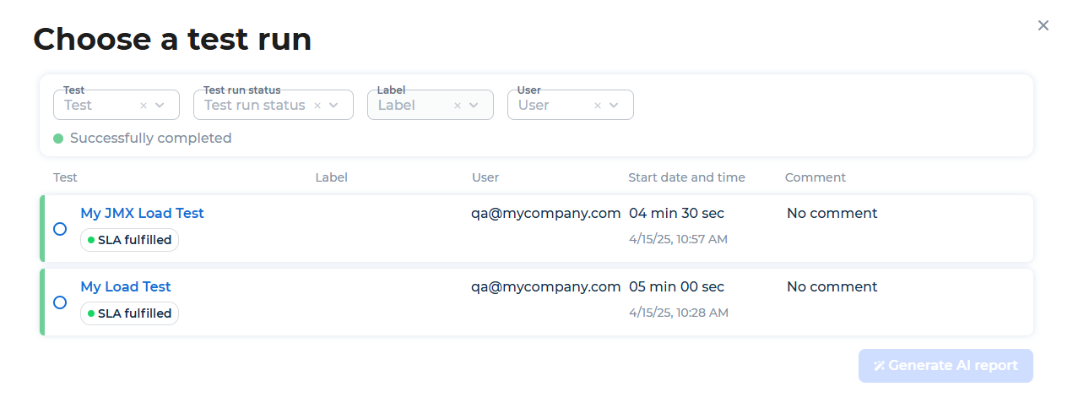Select the My Load Test radio button
The height and width of the screenshot is (403, 1073).
60,302
